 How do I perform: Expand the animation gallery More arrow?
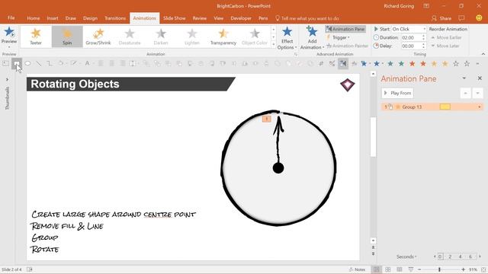[273, 44]
